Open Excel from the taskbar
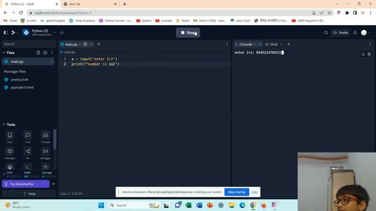The width and height of the screenshot is (376, 211). (x=189, y=205)
